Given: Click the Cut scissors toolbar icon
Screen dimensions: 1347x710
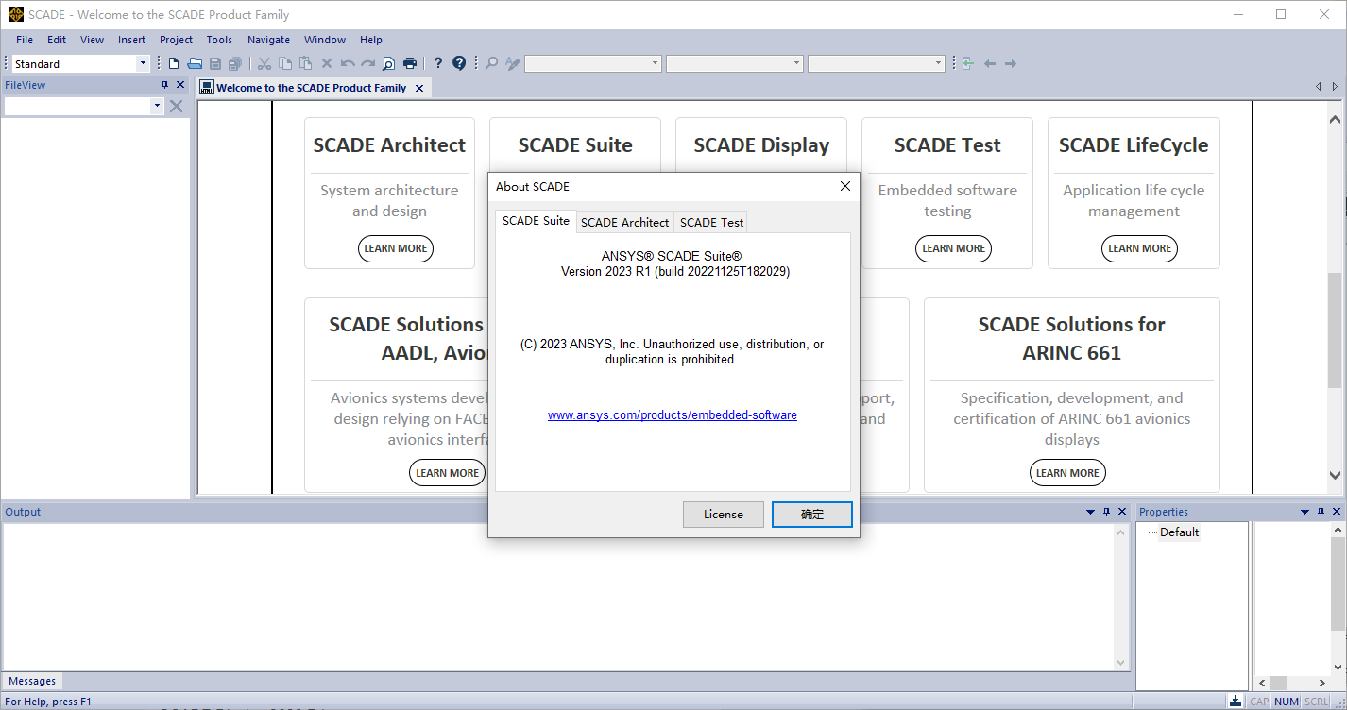Looking at the screenshot, I should [264, 63].
